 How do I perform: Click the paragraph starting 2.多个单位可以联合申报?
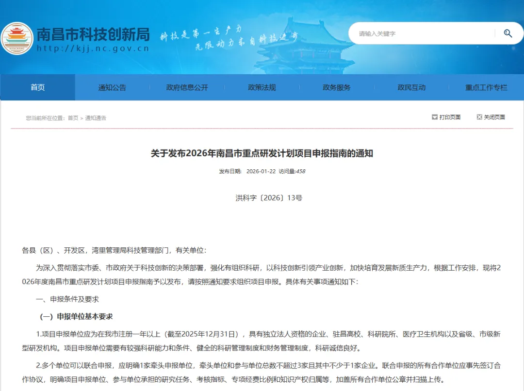(262, 372)
